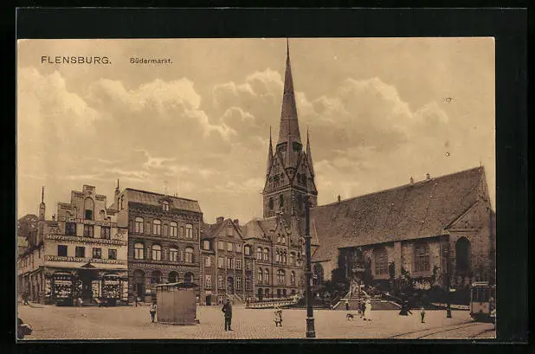
Task: Select the small kiosk in the square
Action: 177,304
